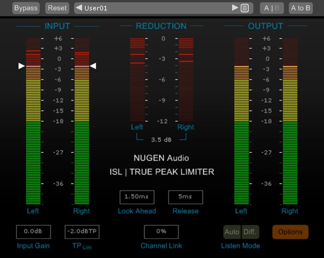Open the Options panel
Image resolution: width=324 pixels, height=258 pixels.
point(290,232)
